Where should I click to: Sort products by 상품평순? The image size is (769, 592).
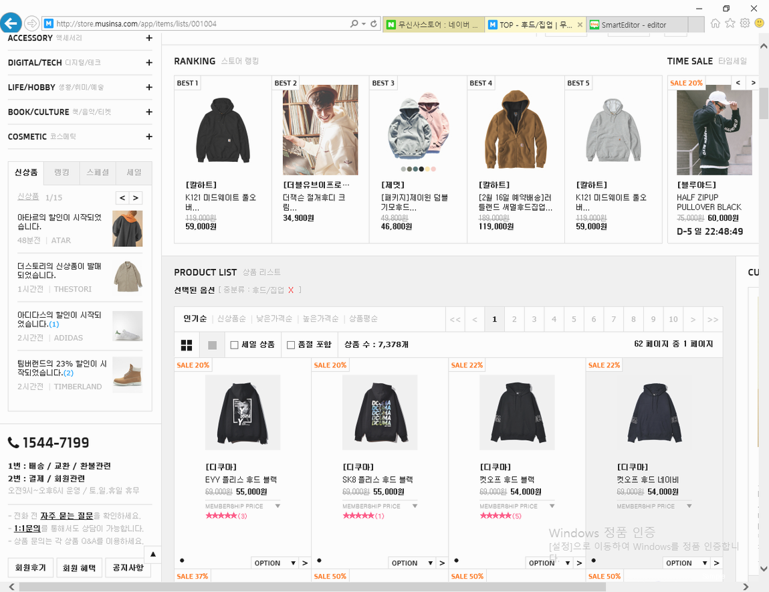pos(363,319)
